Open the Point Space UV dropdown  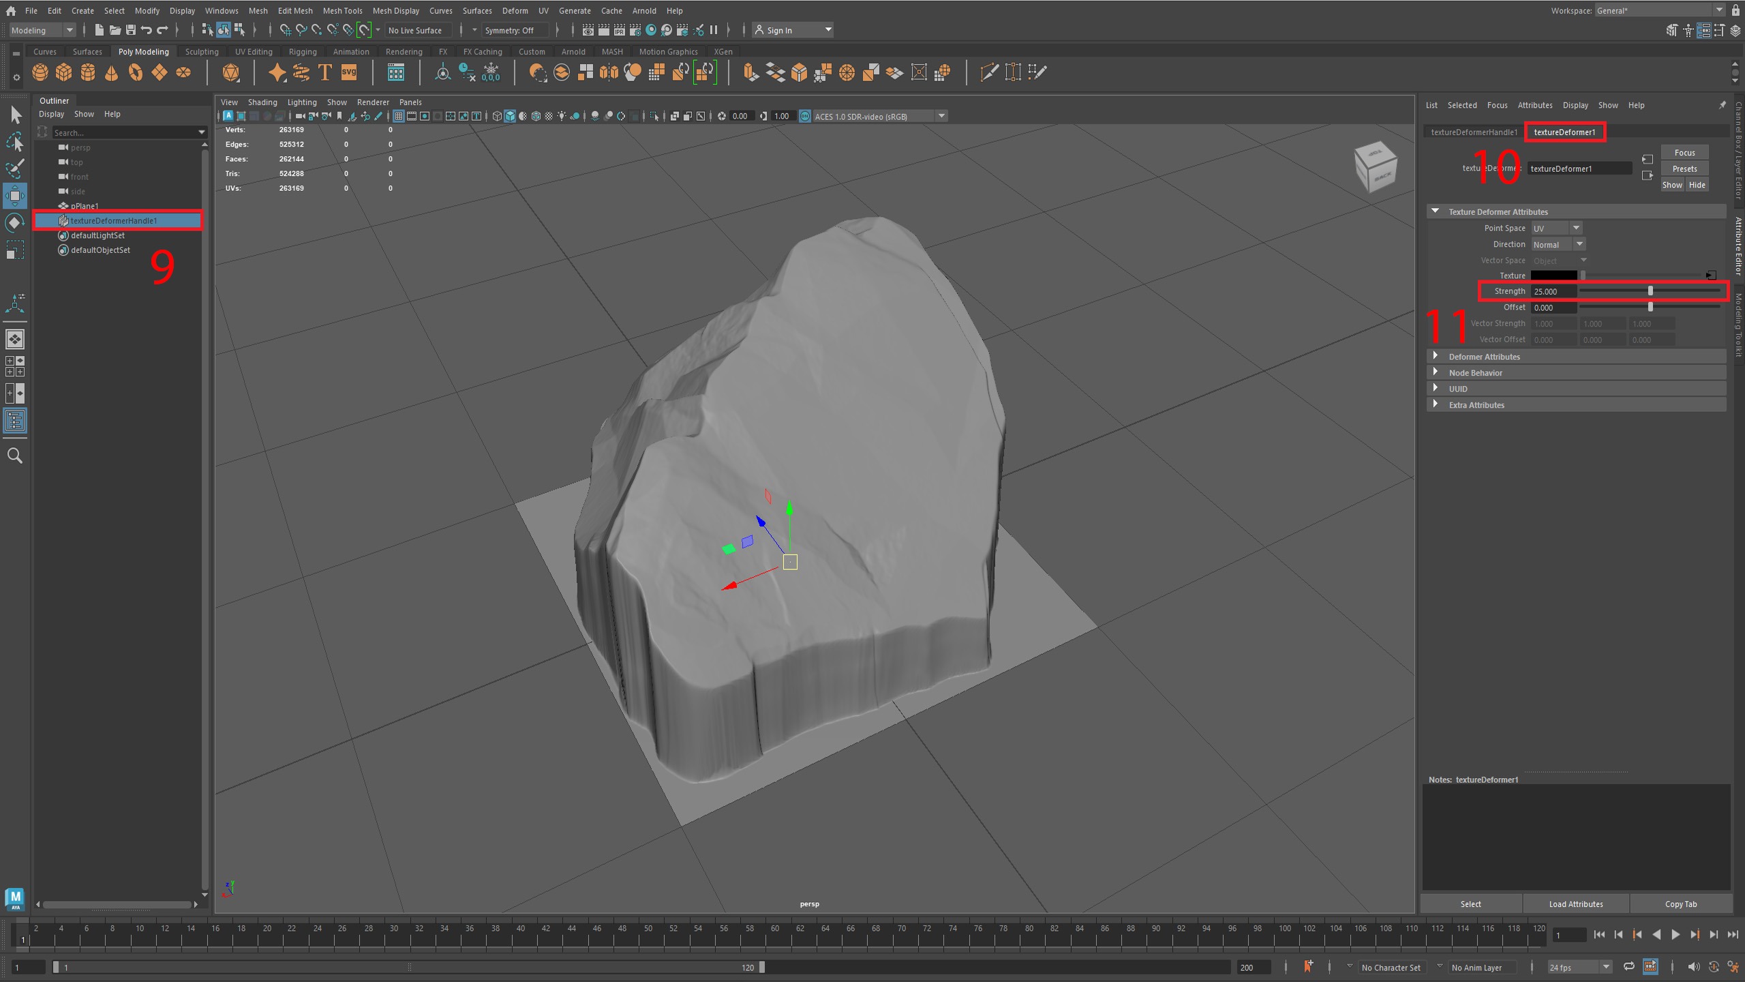tap(1557, 228)
